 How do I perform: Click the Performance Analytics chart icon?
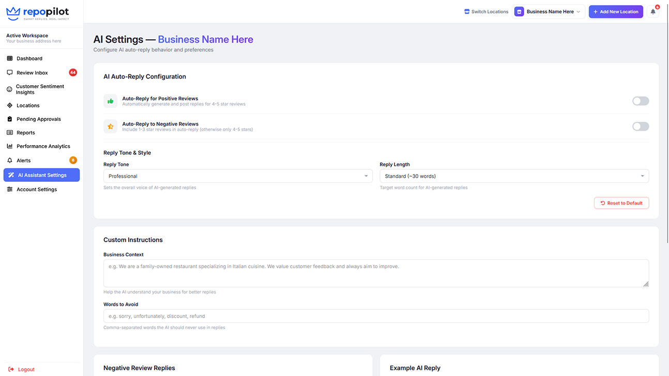[10, 146]
